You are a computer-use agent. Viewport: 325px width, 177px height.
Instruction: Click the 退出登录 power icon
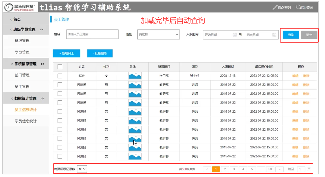[298, 7]
